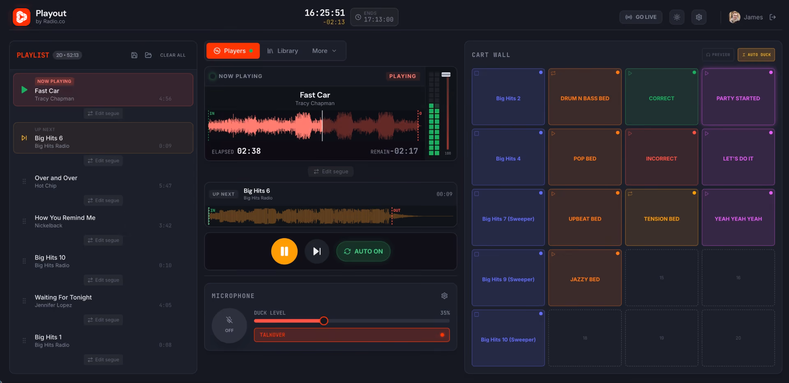Click play icon on INCORRECT cart
Viewport: 789px width, 383px height.
[x=630, y=133]
